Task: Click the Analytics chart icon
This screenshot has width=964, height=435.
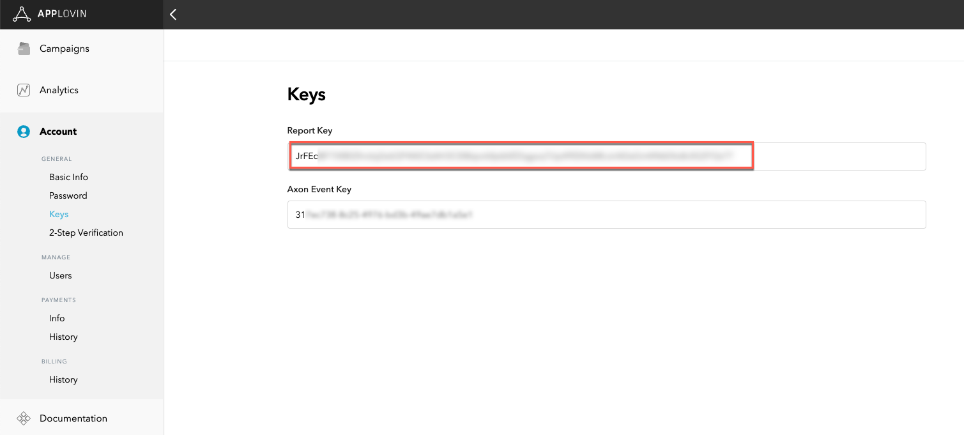Action: (24, 90)
